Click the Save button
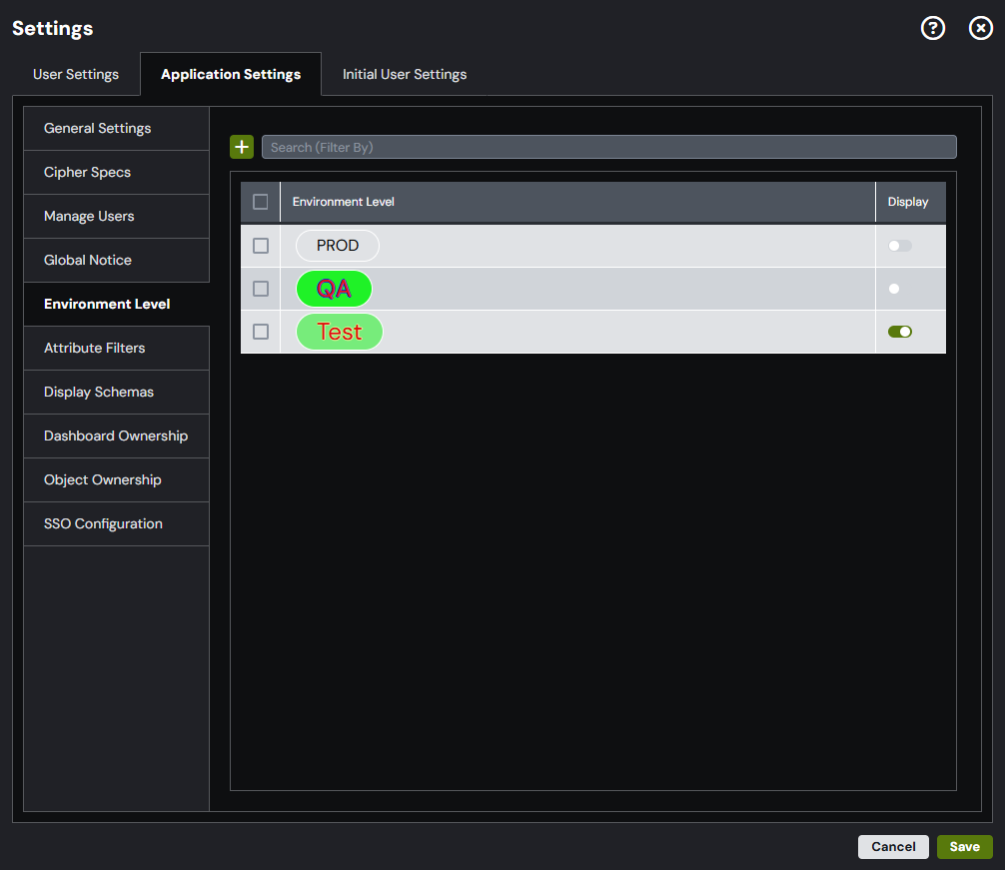Image resolution: width=1005 pixels, height=870 pixels. [965, 846]
